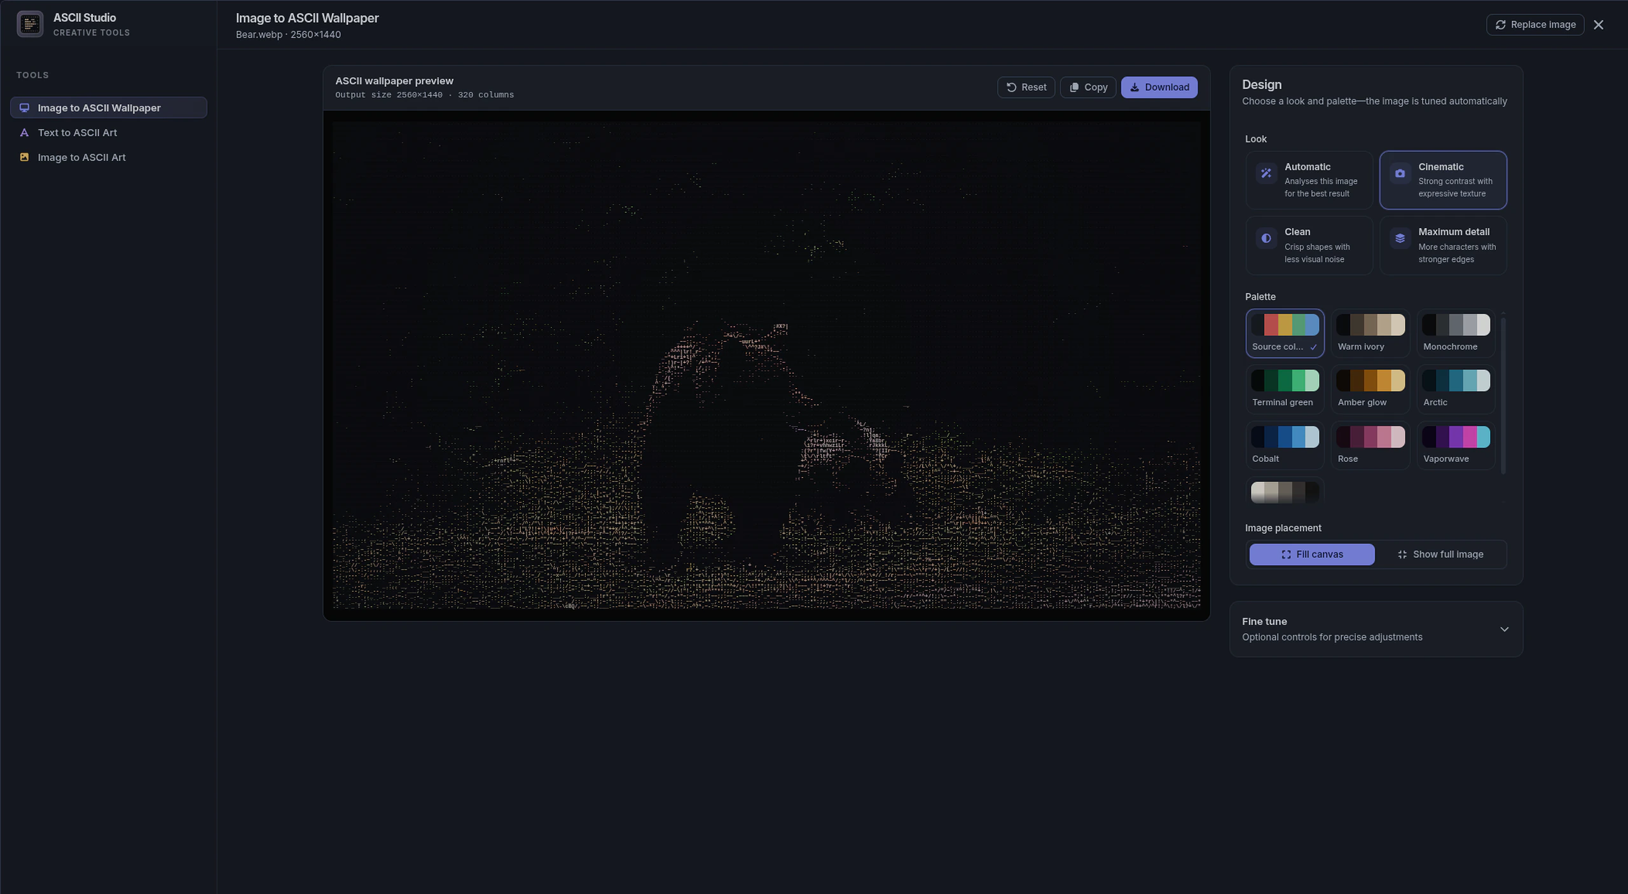Select the Terminal green palette

point(1285,389)
